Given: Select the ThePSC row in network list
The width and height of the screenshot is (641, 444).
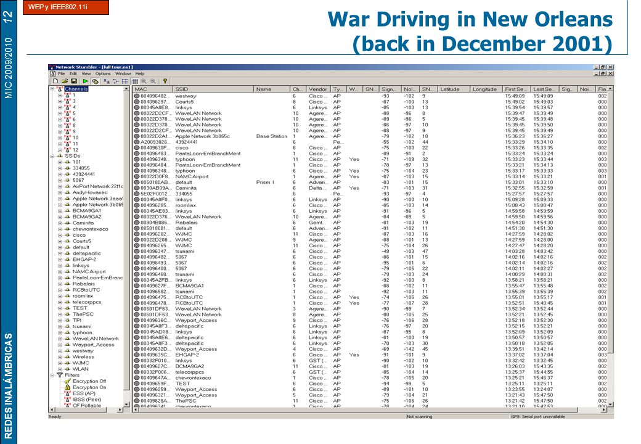Looking at the screenshot, I should point(370,401).
